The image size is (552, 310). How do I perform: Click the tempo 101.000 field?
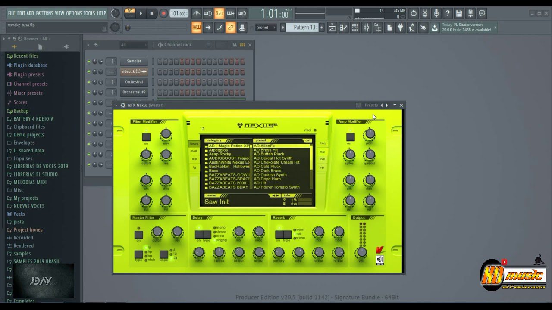[x=178, y=13]
